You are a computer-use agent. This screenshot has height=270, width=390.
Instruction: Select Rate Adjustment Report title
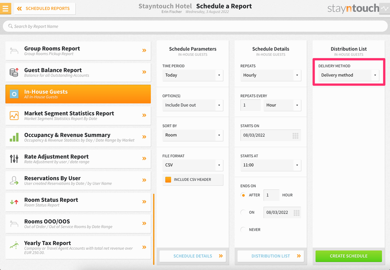point(56,157)
